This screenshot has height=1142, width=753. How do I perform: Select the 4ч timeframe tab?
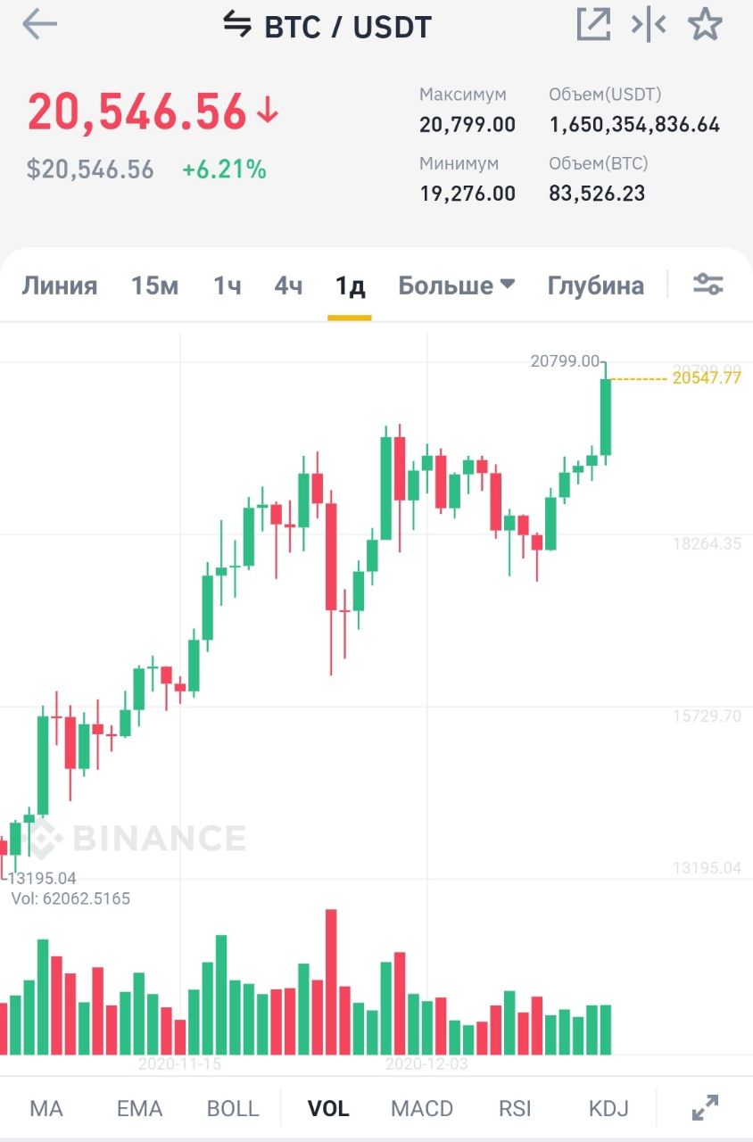(288, 285)
